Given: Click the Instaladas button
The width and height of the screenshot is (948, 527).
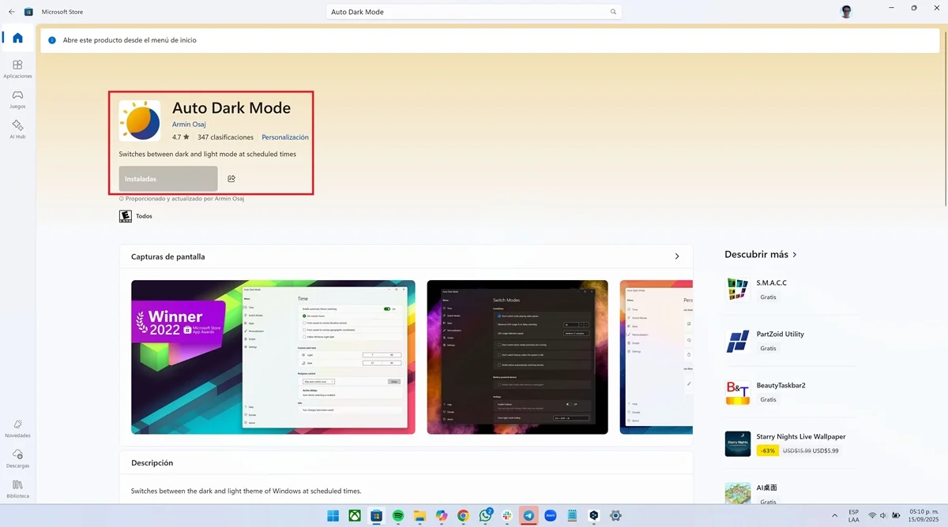Looking at the screenshot, I should [168, 179].
